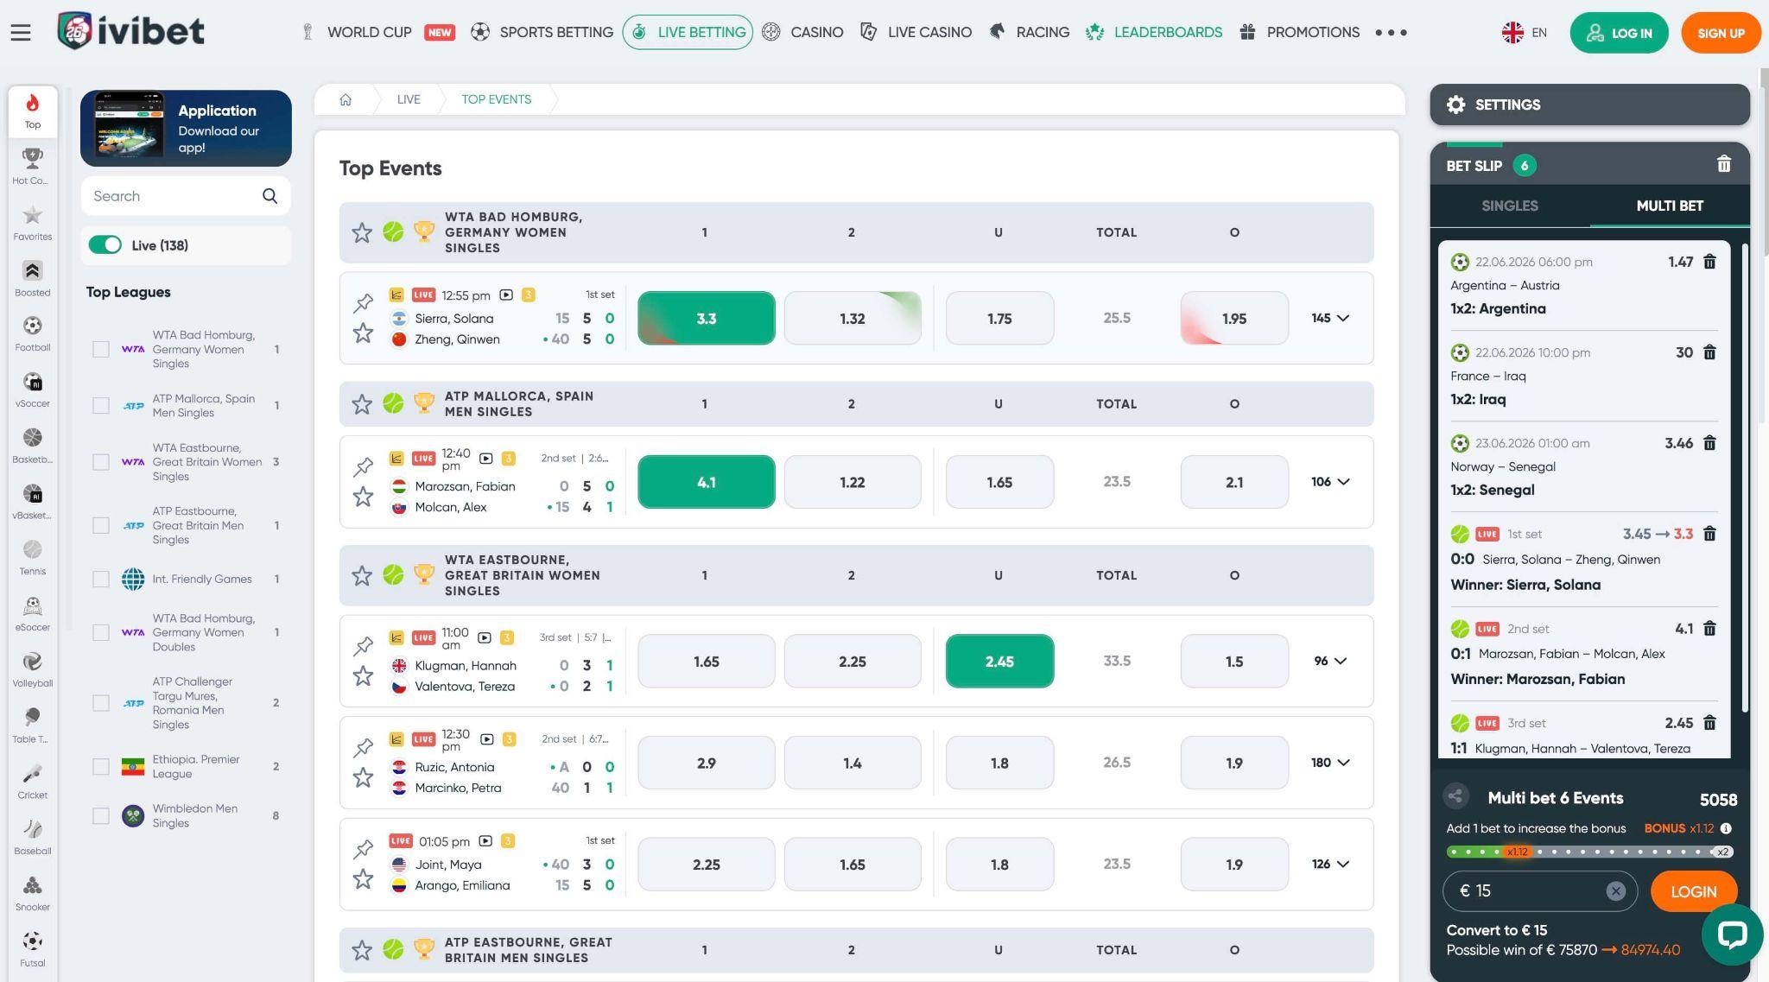Open the bet slip settings gear
Screen dimensions: 1769x982
point(1456,105)
